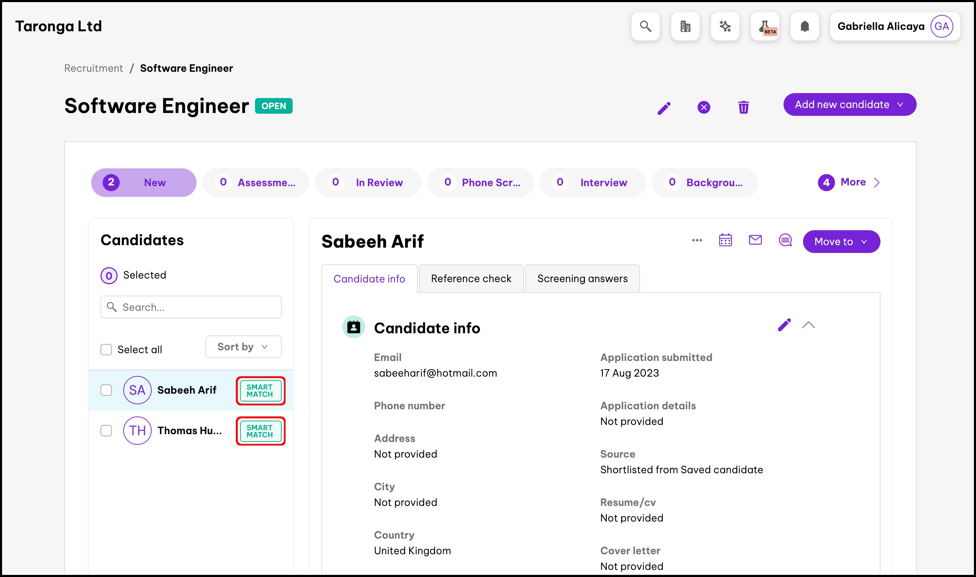
Task: Click the search magnifier in candidates box
Action: click(112, 307)
